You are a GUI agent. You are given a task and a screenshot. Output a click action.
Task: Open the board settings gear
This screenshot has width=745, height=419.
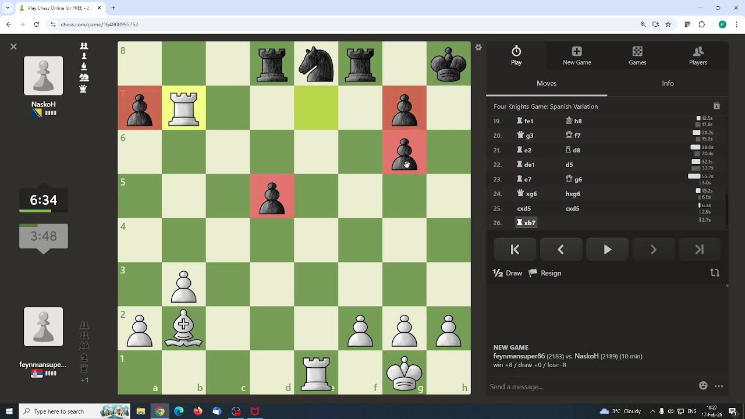point(478,48)
